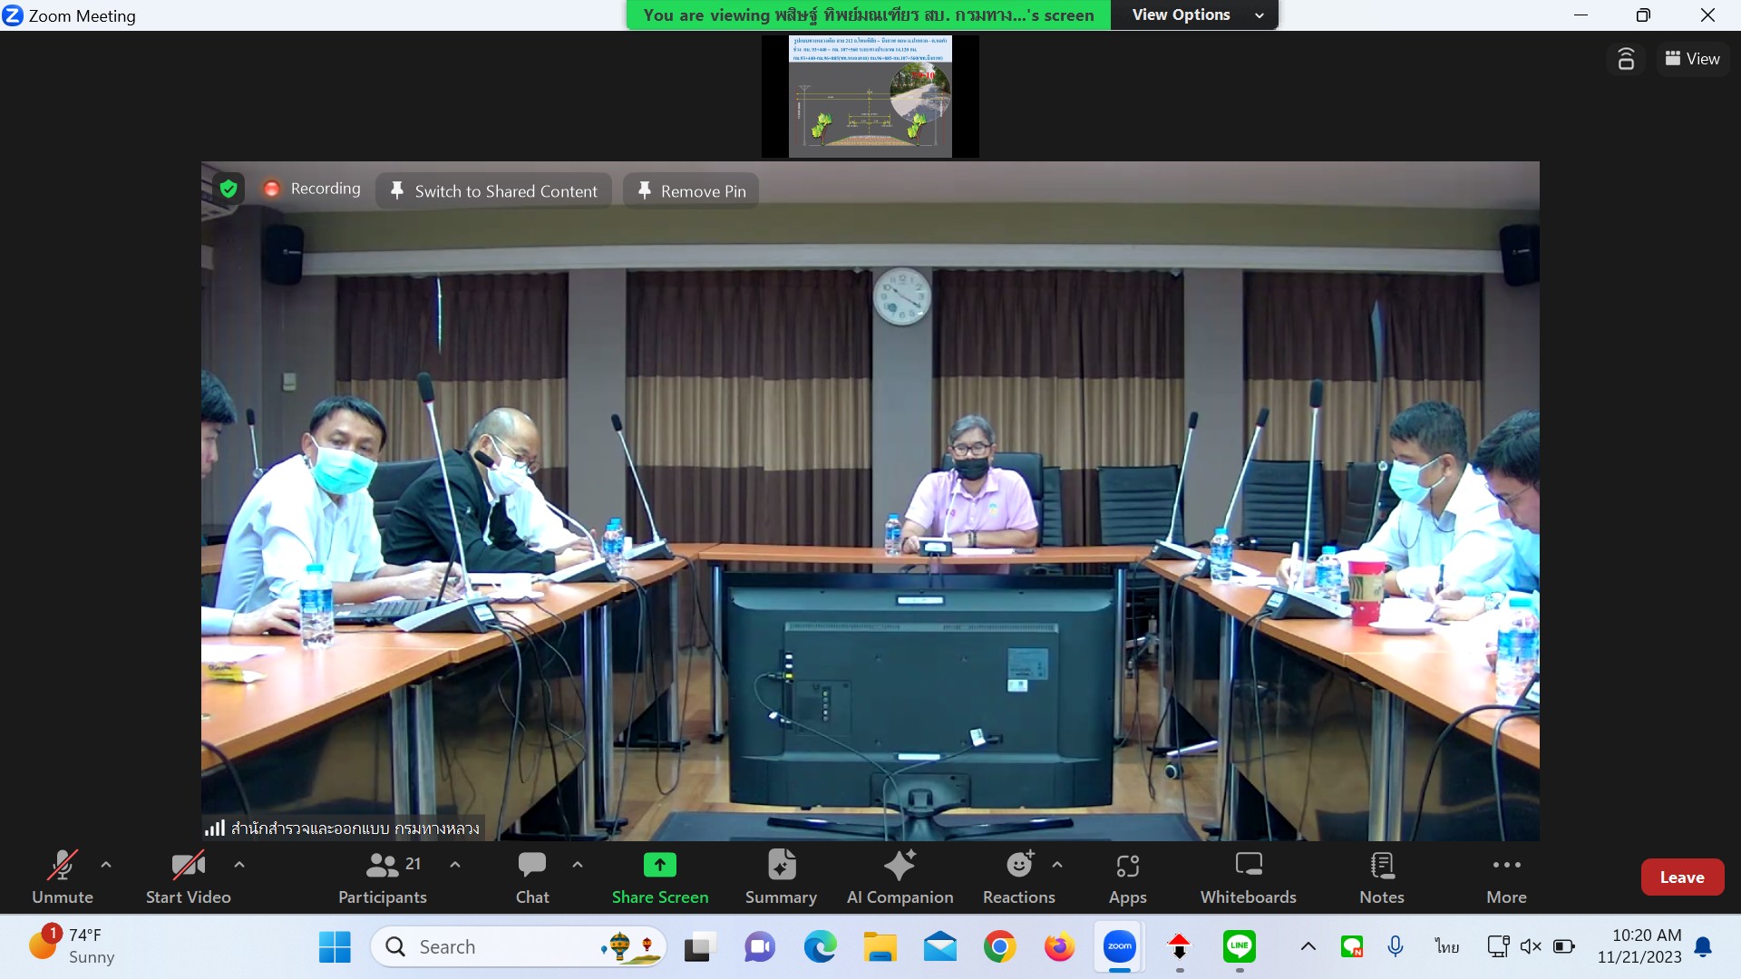The image size is (1741, 979).
Task: Open meeting Notes
Action: click(x=1381, y=877)
